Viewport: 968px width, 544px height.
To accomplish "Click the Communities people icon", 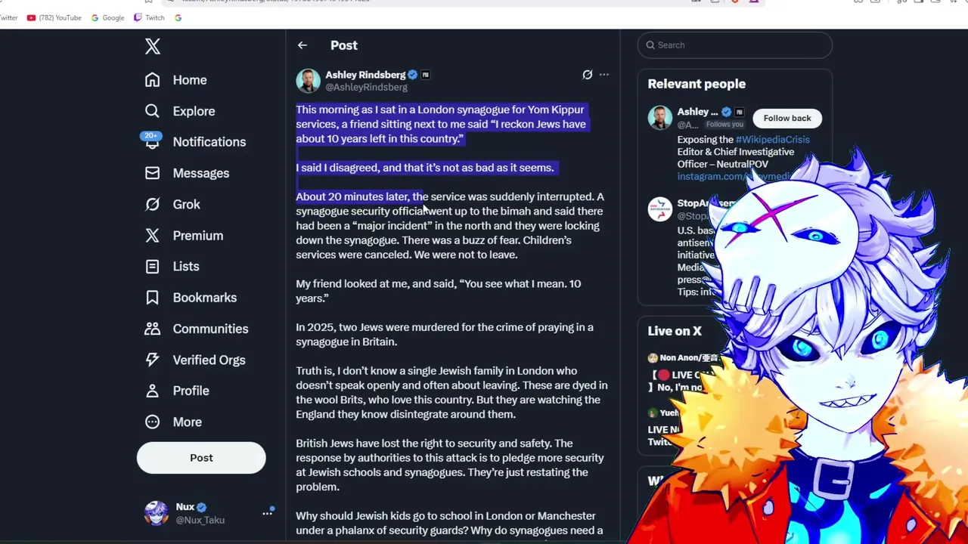I will [153, 329].
